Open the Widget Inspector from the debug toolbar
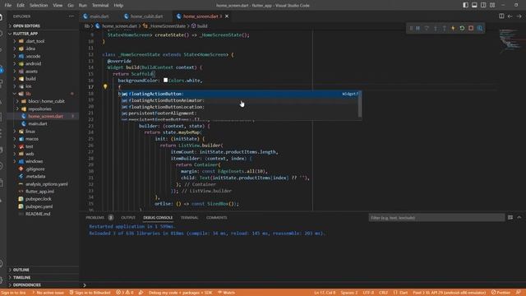526x296 pixels. pyautogui.click(x=480, y=28)
